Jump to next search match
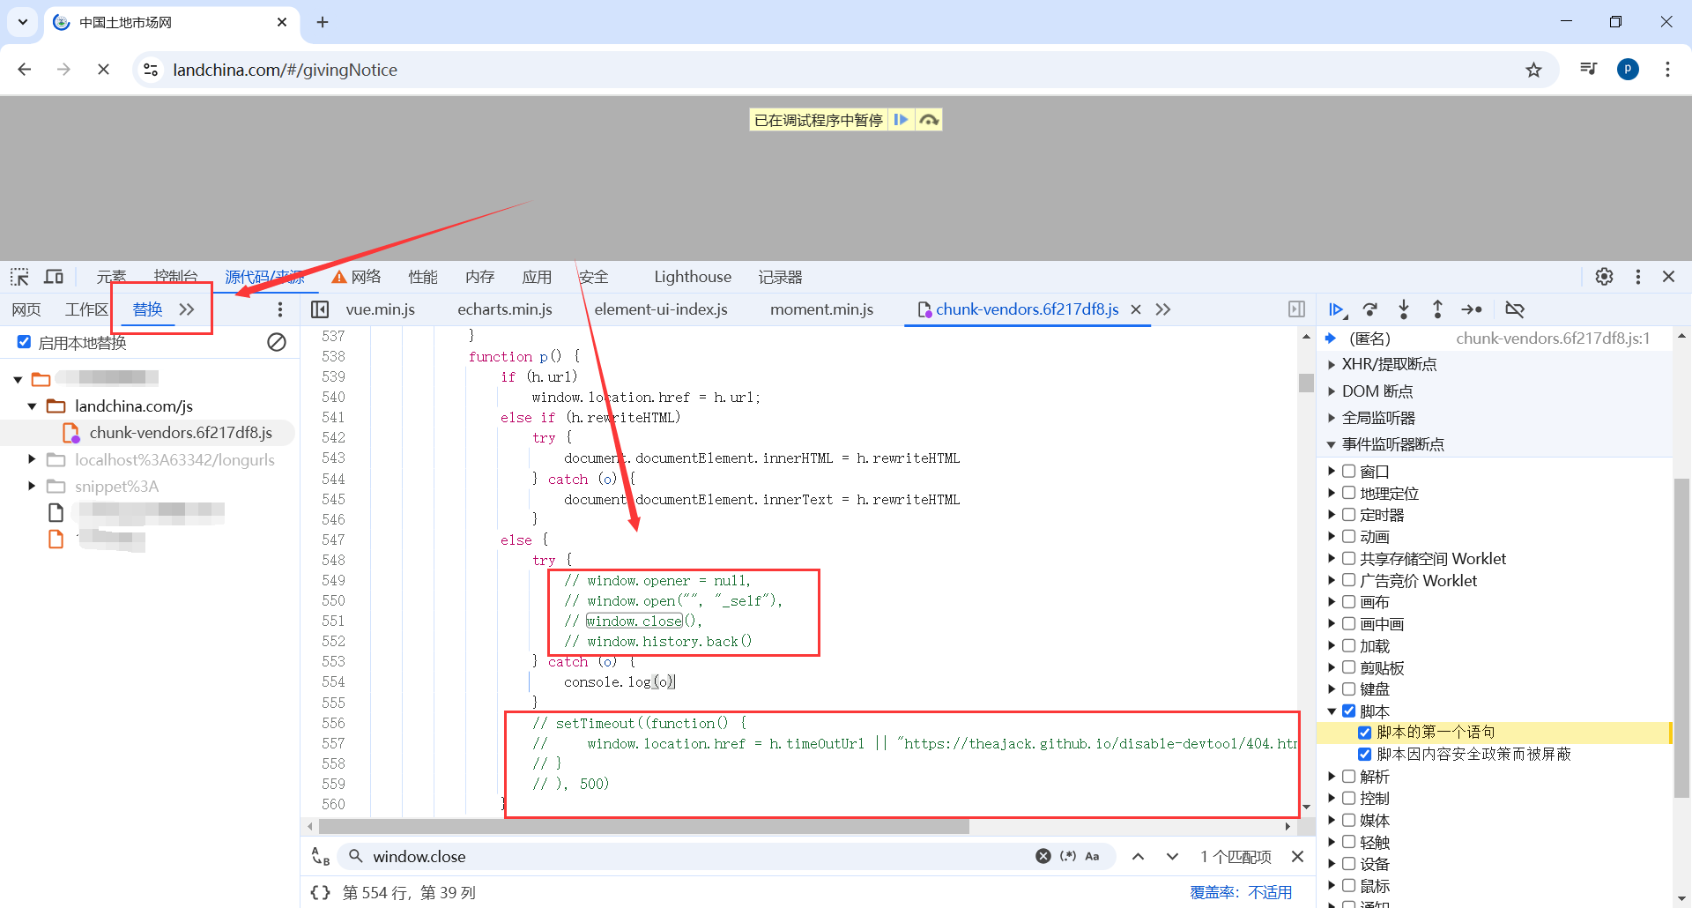The image size is (1692, 908). pyautogui.click(x=1172, y=856)
